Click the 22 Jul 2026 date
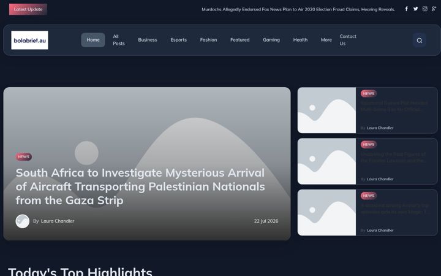Image resolution: width=441 pixels, height=276 pixels. click(x=266, y=221)
